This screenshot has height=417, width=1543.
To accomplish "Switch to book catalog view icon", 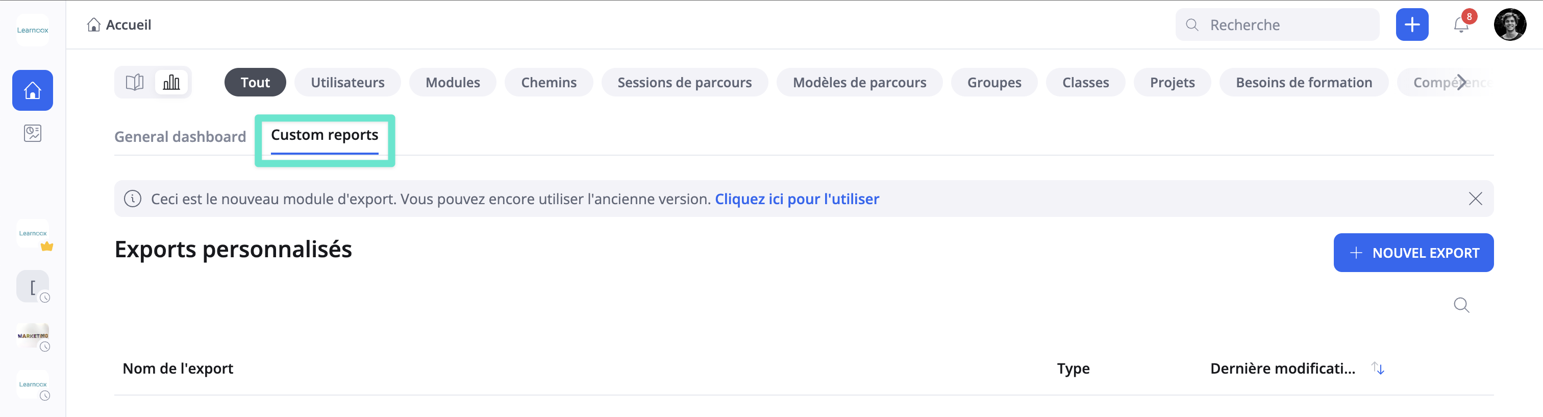I will coord(135,82).
